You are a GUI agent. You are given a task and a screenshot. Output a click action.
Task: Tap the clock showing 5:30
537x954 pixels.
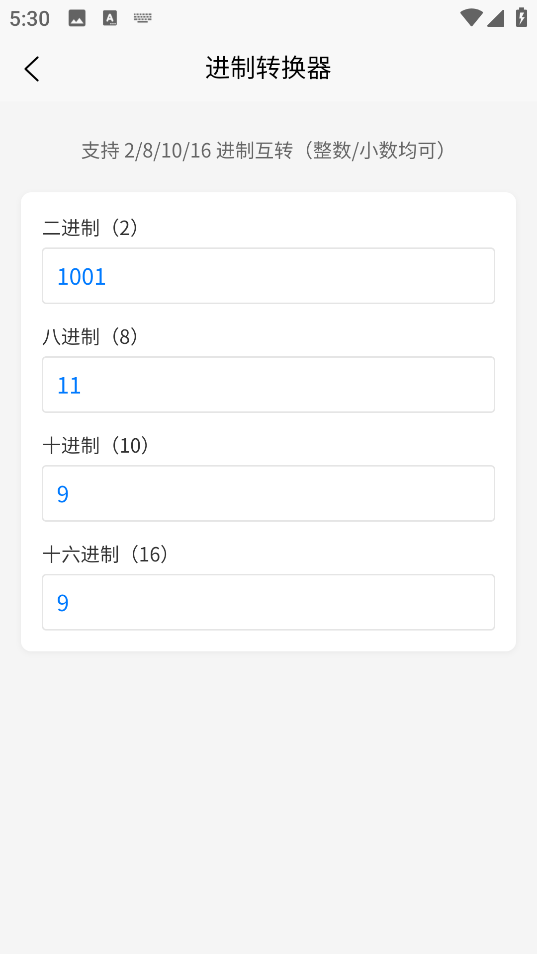[29, 18]
